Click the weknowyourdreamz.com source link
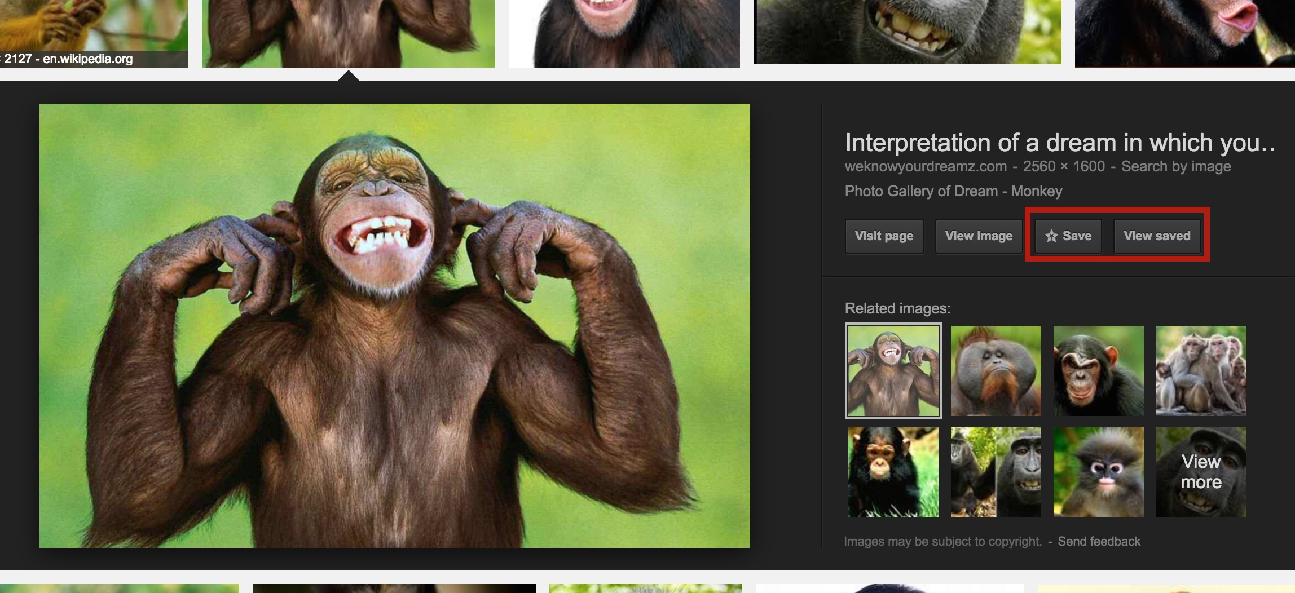Image resolution: width=1295 pixels, height=593 pixels. pos(925,167)
